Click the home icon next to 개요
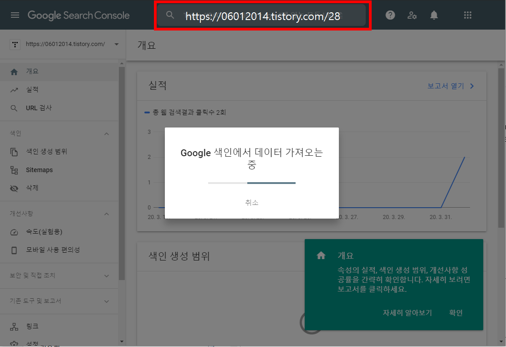 point(14,71)
